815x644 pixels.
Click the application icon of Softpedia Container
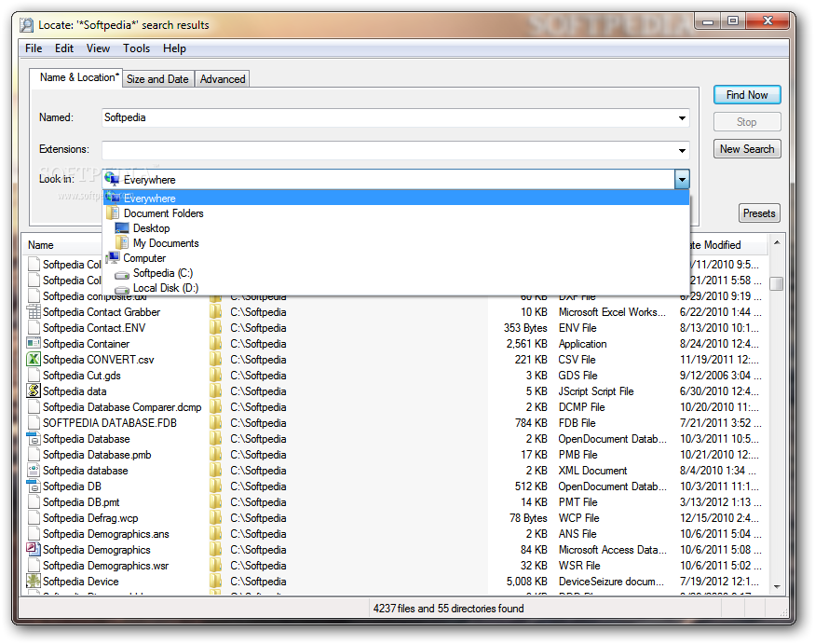pyautogui.click(x=34, y=344)
